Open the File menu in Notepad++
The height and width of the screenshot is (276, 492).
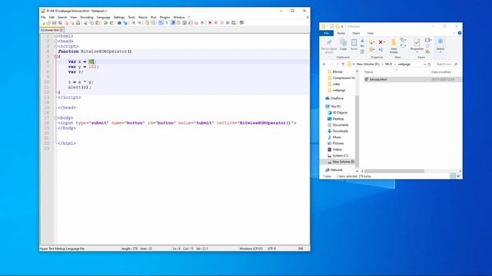pyautogui.click(x=43, y=17)
